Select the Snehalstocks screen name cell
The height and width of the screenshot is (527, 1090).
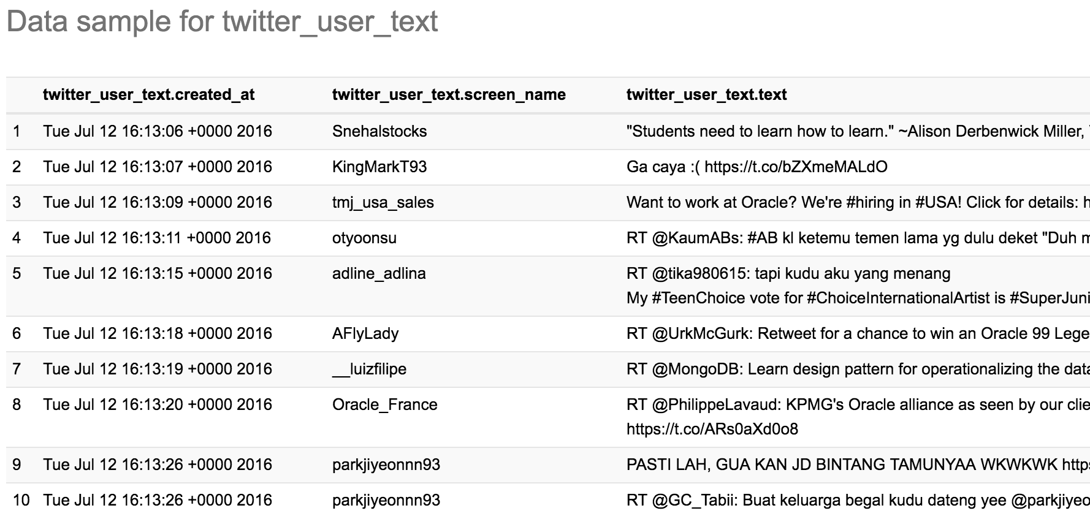pyautogui.click(x=379, y=131)
